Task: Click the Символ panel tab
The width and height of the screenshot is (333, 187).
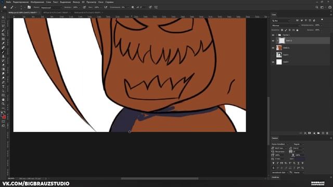Action: 275,138
